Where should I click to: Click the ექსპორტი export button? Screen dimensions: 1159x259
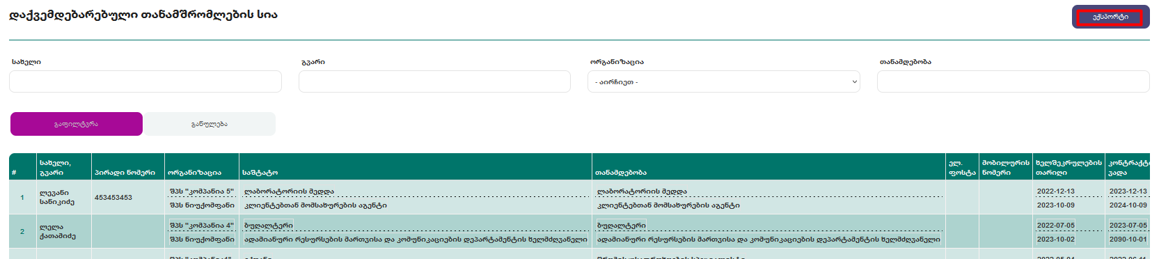1110,17
